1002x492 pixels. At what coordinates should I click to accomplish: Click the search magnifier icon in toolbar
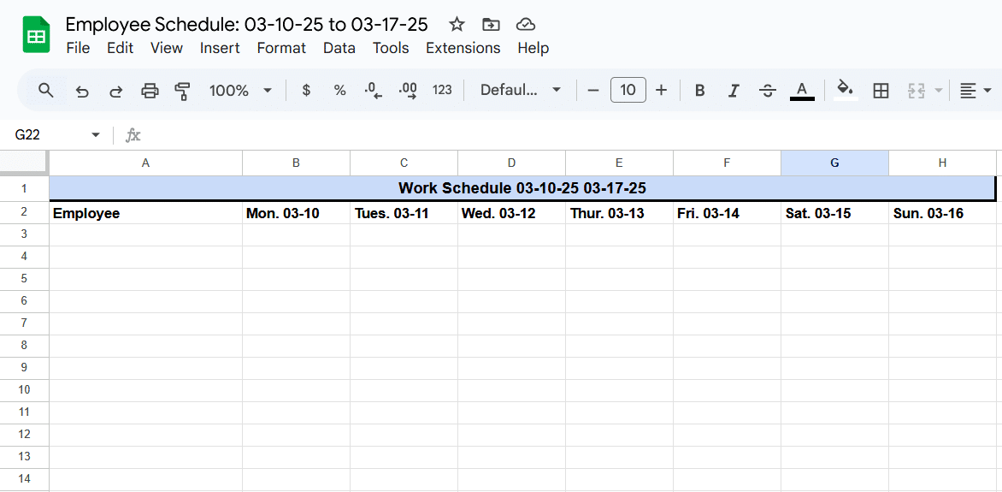click(45, 90)
